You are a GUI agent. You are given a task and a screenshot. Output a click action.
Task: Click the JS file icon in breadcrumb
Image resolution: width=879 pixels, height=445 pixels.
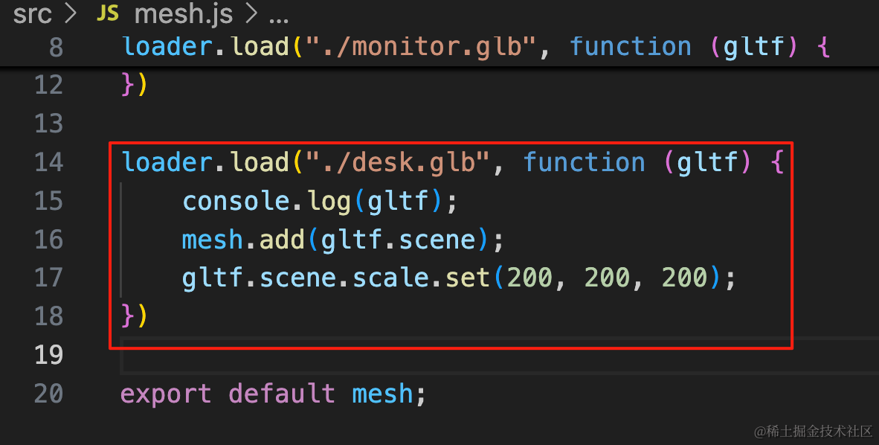pyautogui.click(x=107, y=13)
